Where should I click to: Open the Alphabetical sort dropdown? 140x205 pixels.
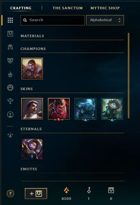(x=105, y=20)
